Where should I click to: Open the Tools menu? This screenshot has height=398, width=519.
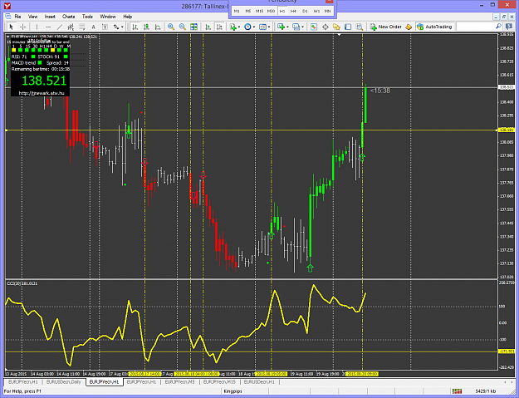pyautogui.click(x=87, y=17)
